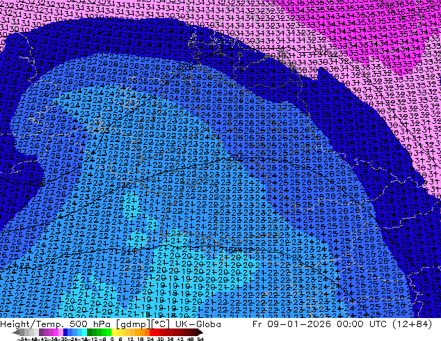Click the dark maroon right arrow end of the legend
Viewport: 441px width, 341px height.
click(x=200, y=332)
